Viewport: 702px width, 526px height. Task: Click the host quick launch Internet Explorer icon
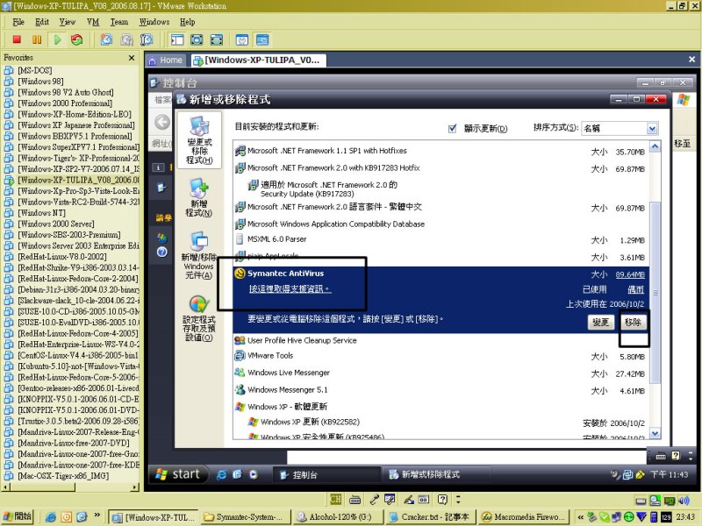click(51, 517)
